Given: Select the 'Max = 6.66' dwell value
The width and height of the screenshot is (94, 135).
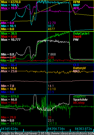Looking at the screenshot, I should (x=9, y=36).
